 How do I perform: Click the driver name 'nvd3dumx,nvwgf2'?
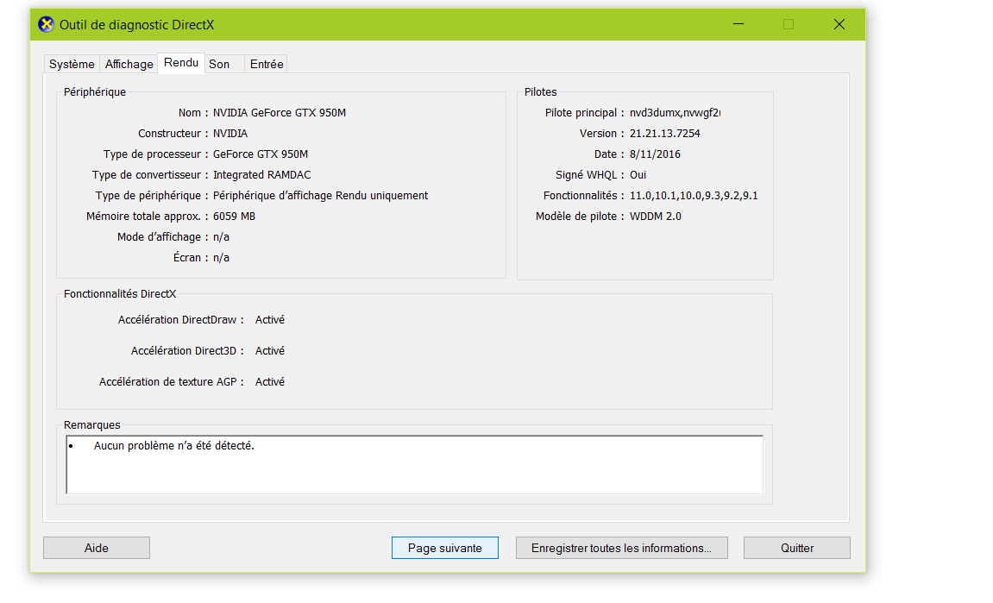click(x=675, y=113)
